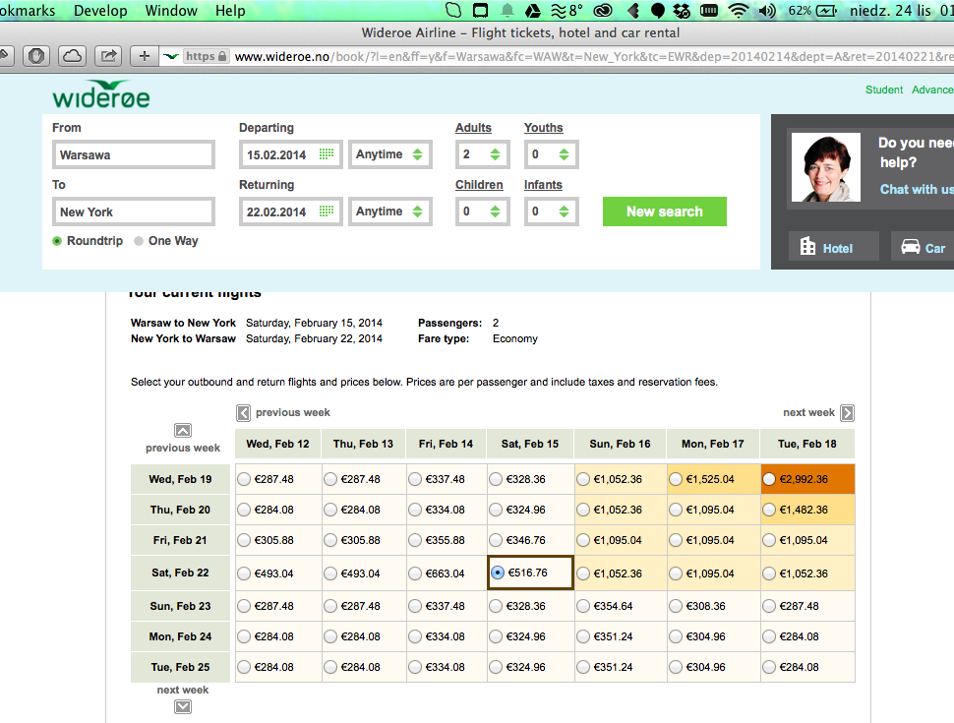The width and height of the screenshot is (954, 723).
Task: Select the €308.36 fare radio button
Action: [676, 606]
